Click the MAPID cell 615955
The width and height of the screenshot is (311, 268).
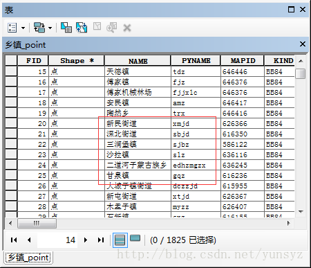(243, 186)
